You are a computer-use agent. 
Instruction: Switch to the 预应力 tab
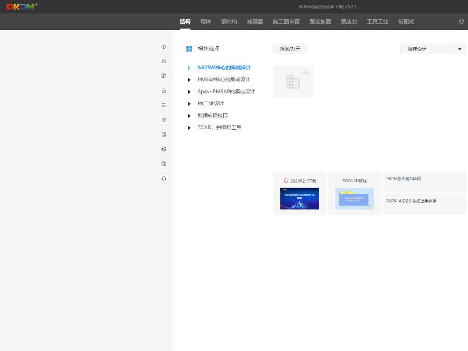click(349, 22)
